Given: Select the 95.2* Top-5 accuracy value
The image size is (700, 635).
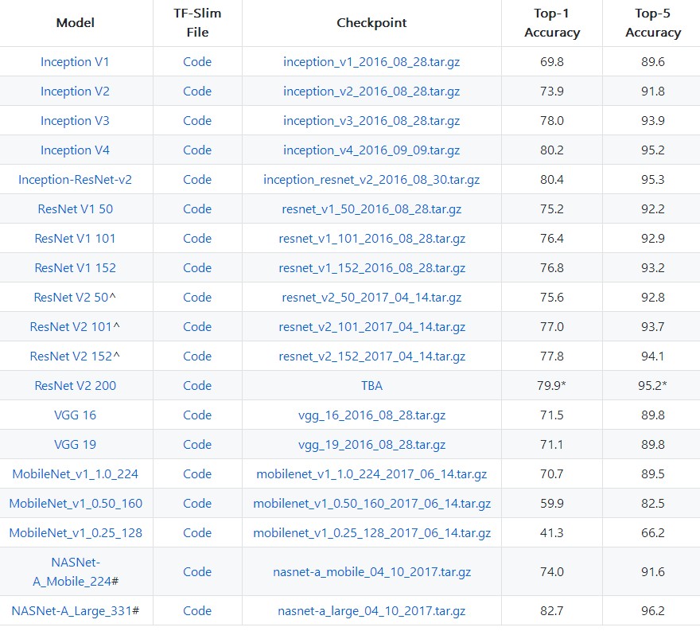Looking at the screenshot, I should (x=652, y=386).
